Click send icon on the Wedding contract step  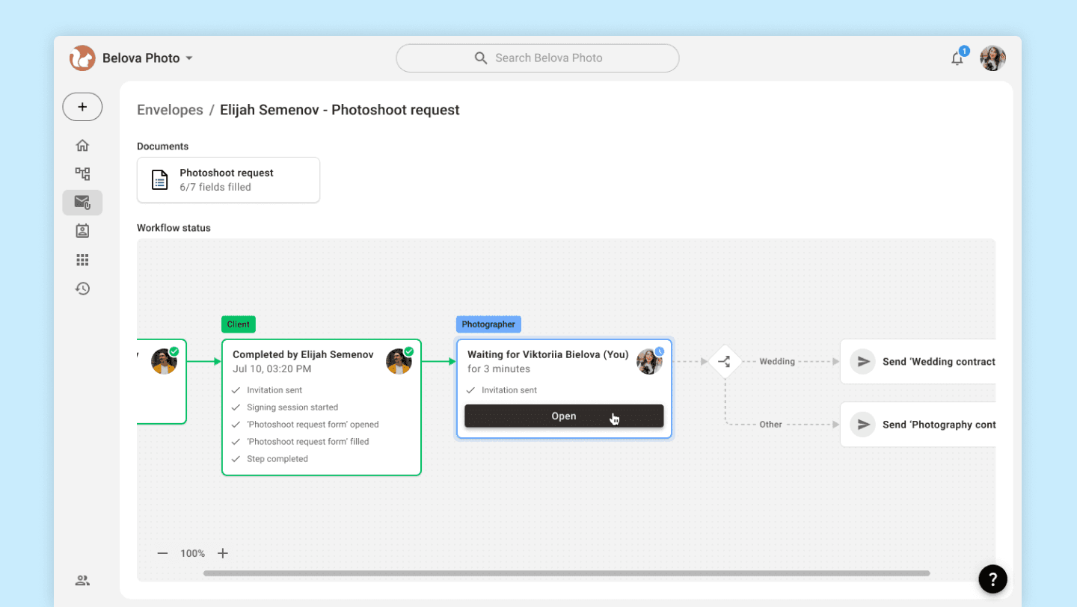tap(863, 362)
